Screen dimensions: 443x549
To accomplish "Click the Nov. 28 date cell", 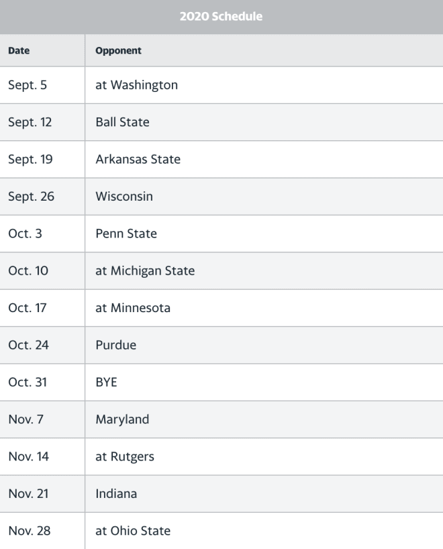I will [x=30, y=531].
